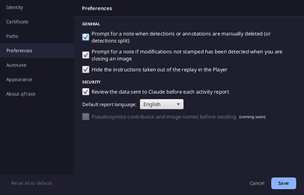Toggle review data sent to Claude checkbox
Image resolution: width=304 pixels, height=195 pixels.
click(86, 92)
